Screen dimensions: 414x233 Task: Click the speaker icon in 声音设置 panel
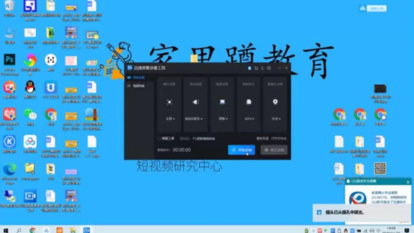(195, 102)
